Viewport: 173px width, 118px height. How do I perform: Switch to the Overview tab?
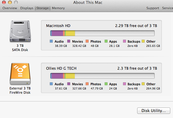tap(10, 8)
